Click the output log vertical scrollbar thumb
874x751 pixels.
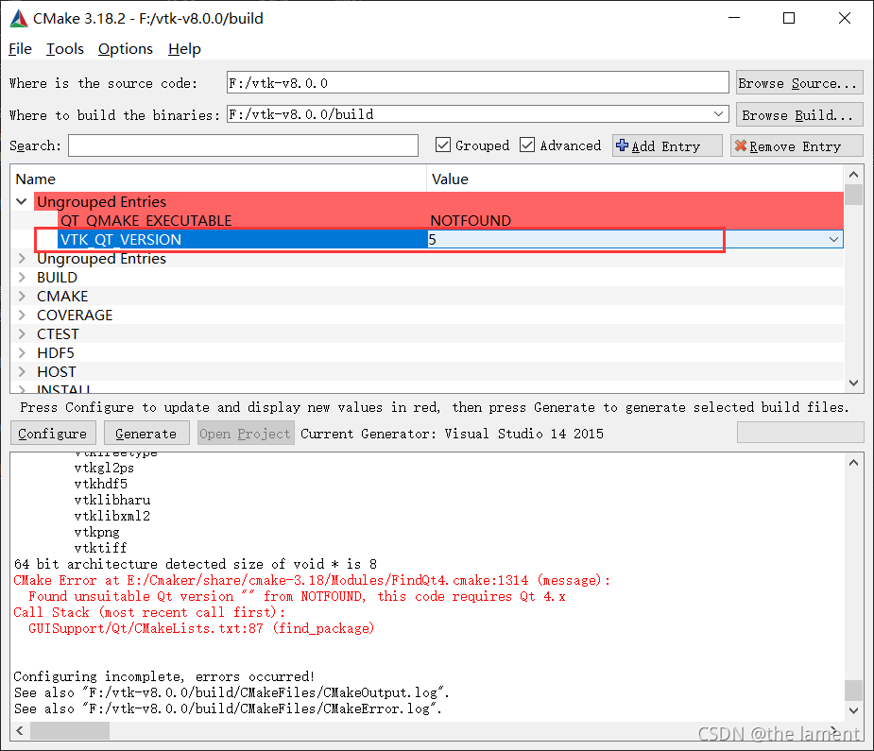coord(853,691)
